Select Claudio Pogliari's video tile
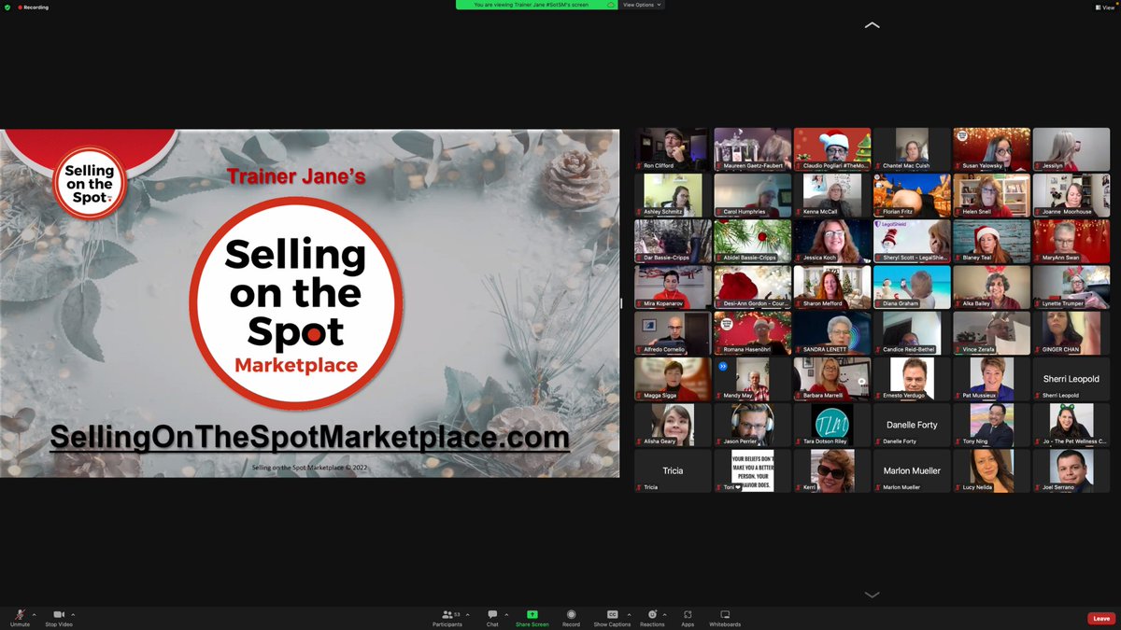Viewport: 1121px width, 630px height. click(832, 149)
